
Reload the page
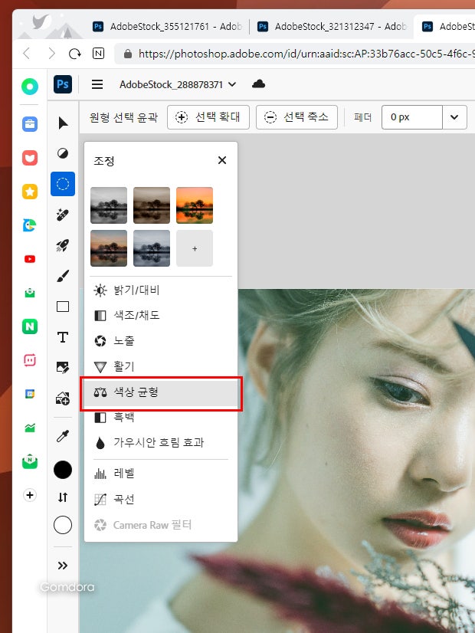pos(75,54)
